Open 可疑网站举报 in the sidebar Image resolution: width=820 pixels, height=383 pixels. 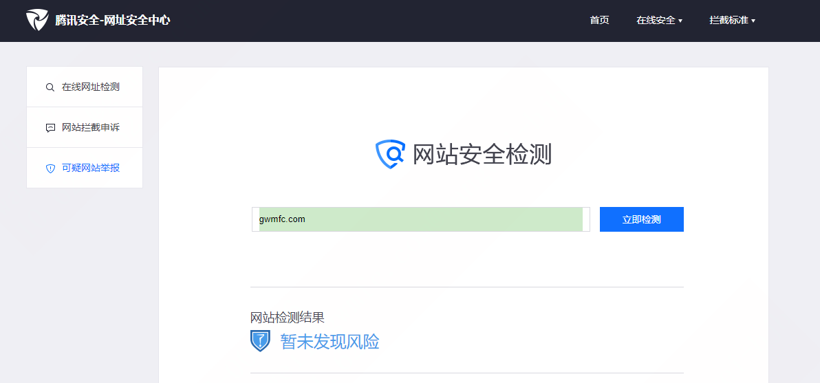click(x=84, y=168)
